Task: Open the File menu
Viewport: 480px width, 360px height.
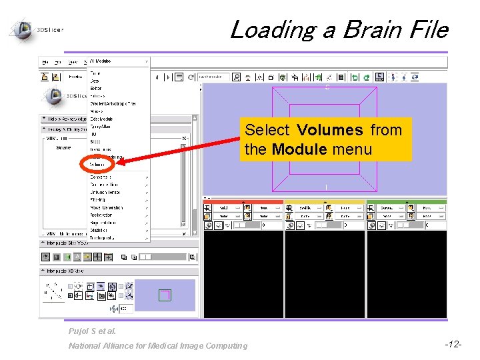Action: tap(45, 63)
